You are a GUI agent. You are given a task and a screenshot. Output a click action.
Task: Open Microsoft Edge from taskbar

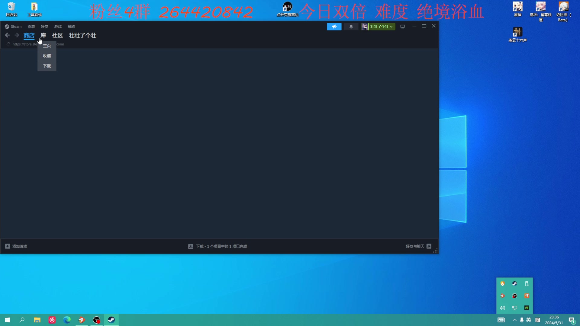pyautogui.click(x=67, y=320)
